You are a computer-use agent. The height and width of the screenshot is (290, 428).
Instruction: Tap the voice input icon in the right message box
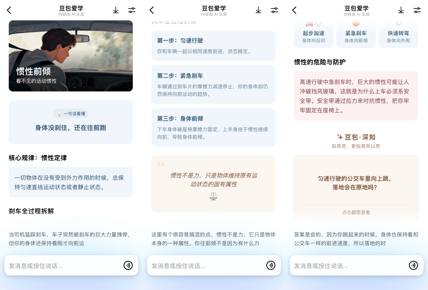tap(413, 265)
